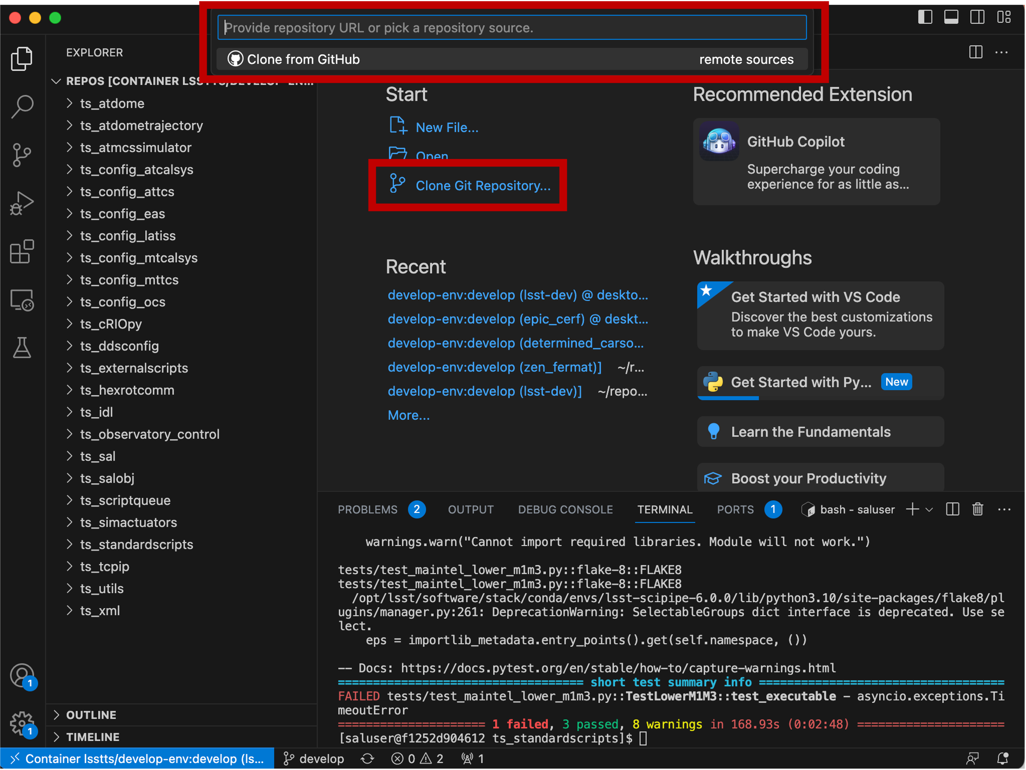
Task: Open the Source Control view
Action: [x=22, y=155]
